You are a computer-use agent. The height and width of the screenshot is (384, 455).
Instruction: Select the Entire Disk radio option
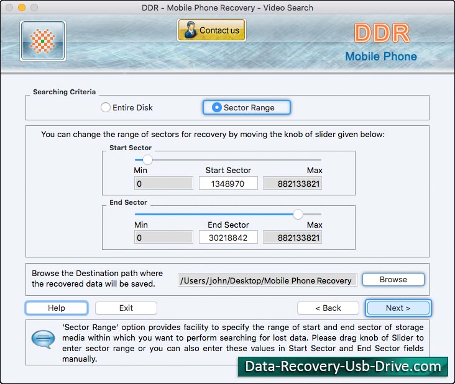point(127,107)
